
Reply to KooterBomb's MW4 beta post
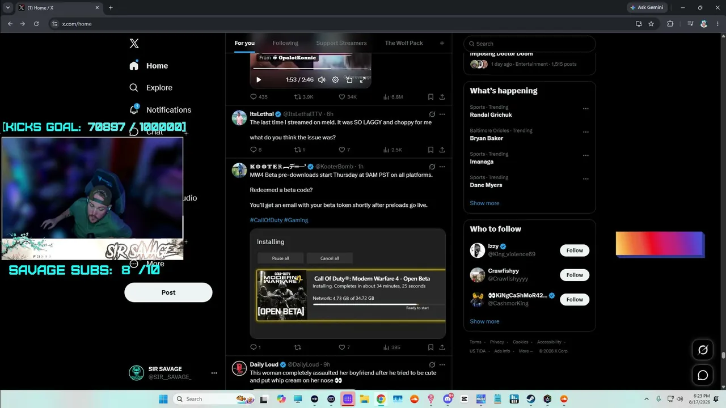(x=255, y=347)
